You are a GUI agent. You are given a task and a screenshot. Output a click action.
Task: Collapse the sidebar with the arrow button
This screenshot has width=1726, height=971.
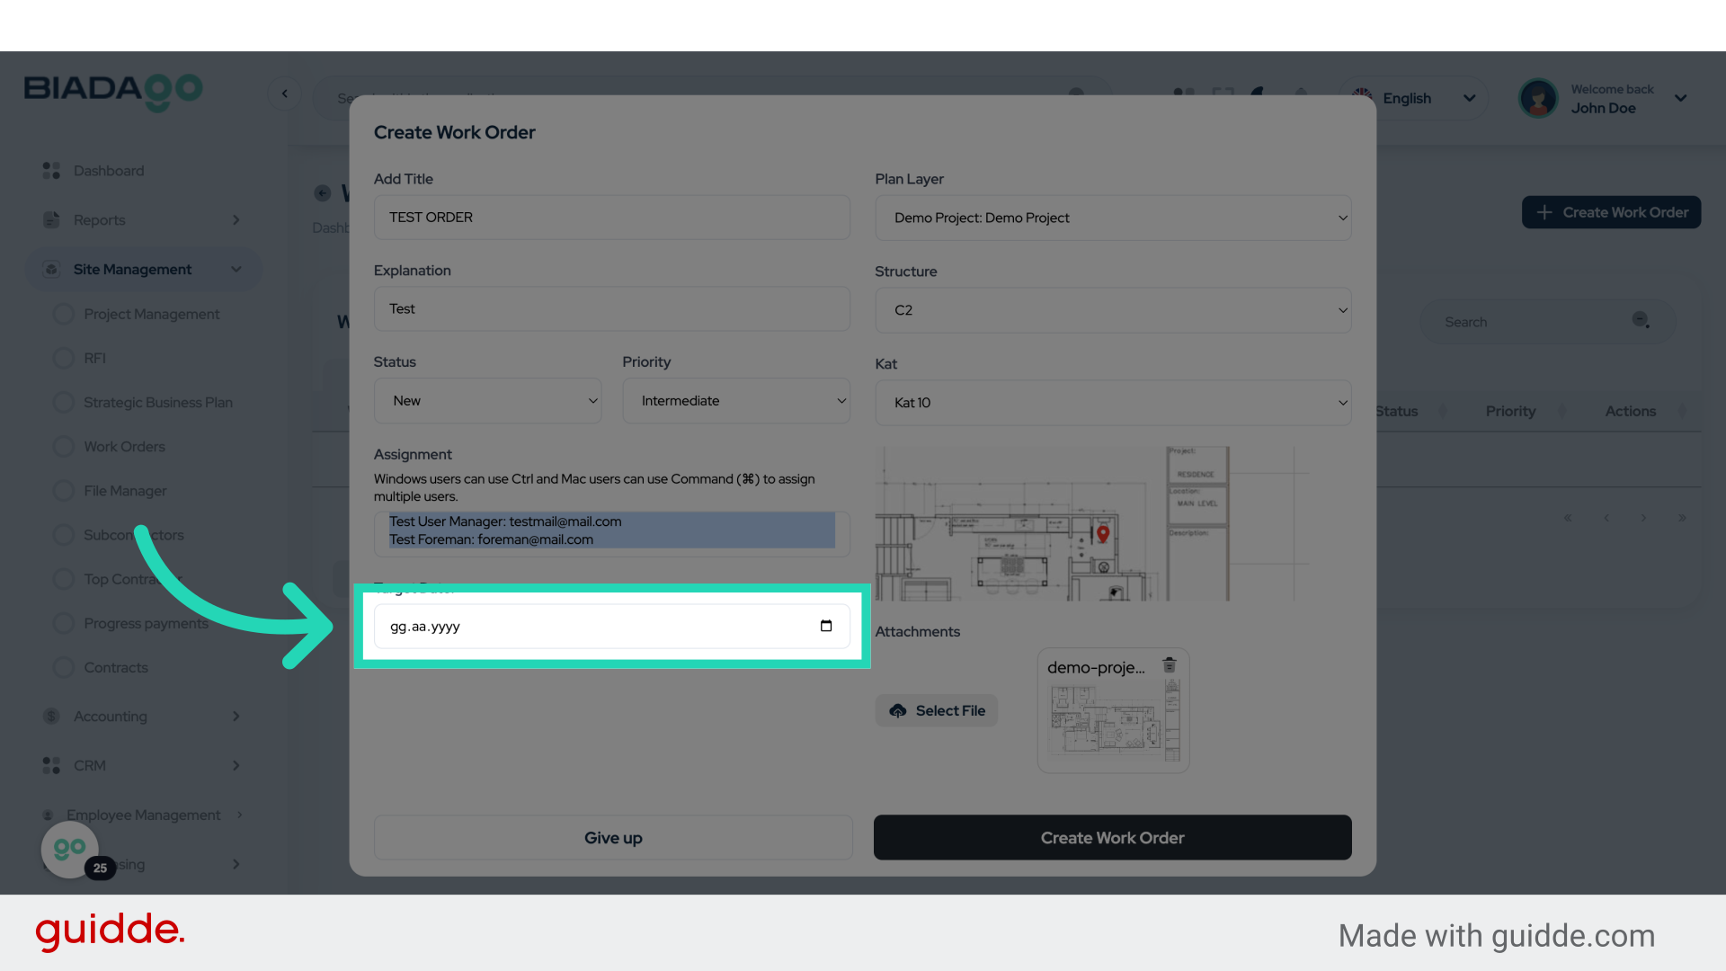click(x=285, y=94)
